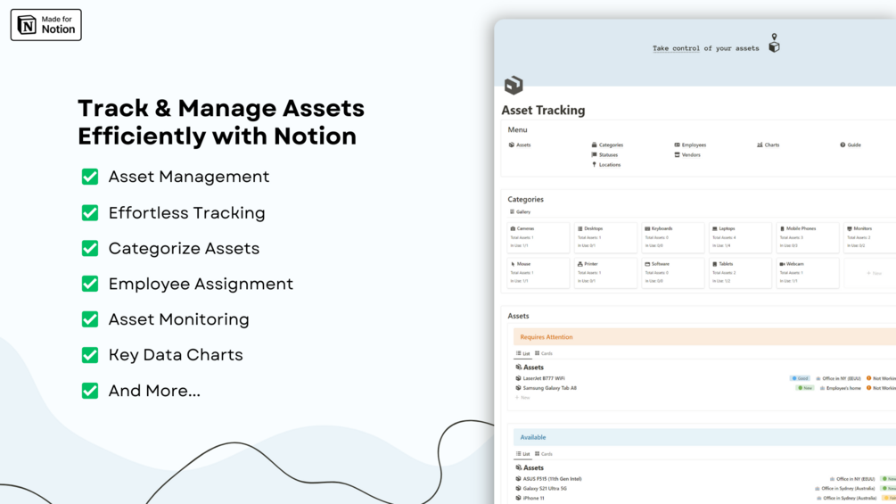Select List tab under Requires Attention

pyautogui.click(x=522, y=354)
